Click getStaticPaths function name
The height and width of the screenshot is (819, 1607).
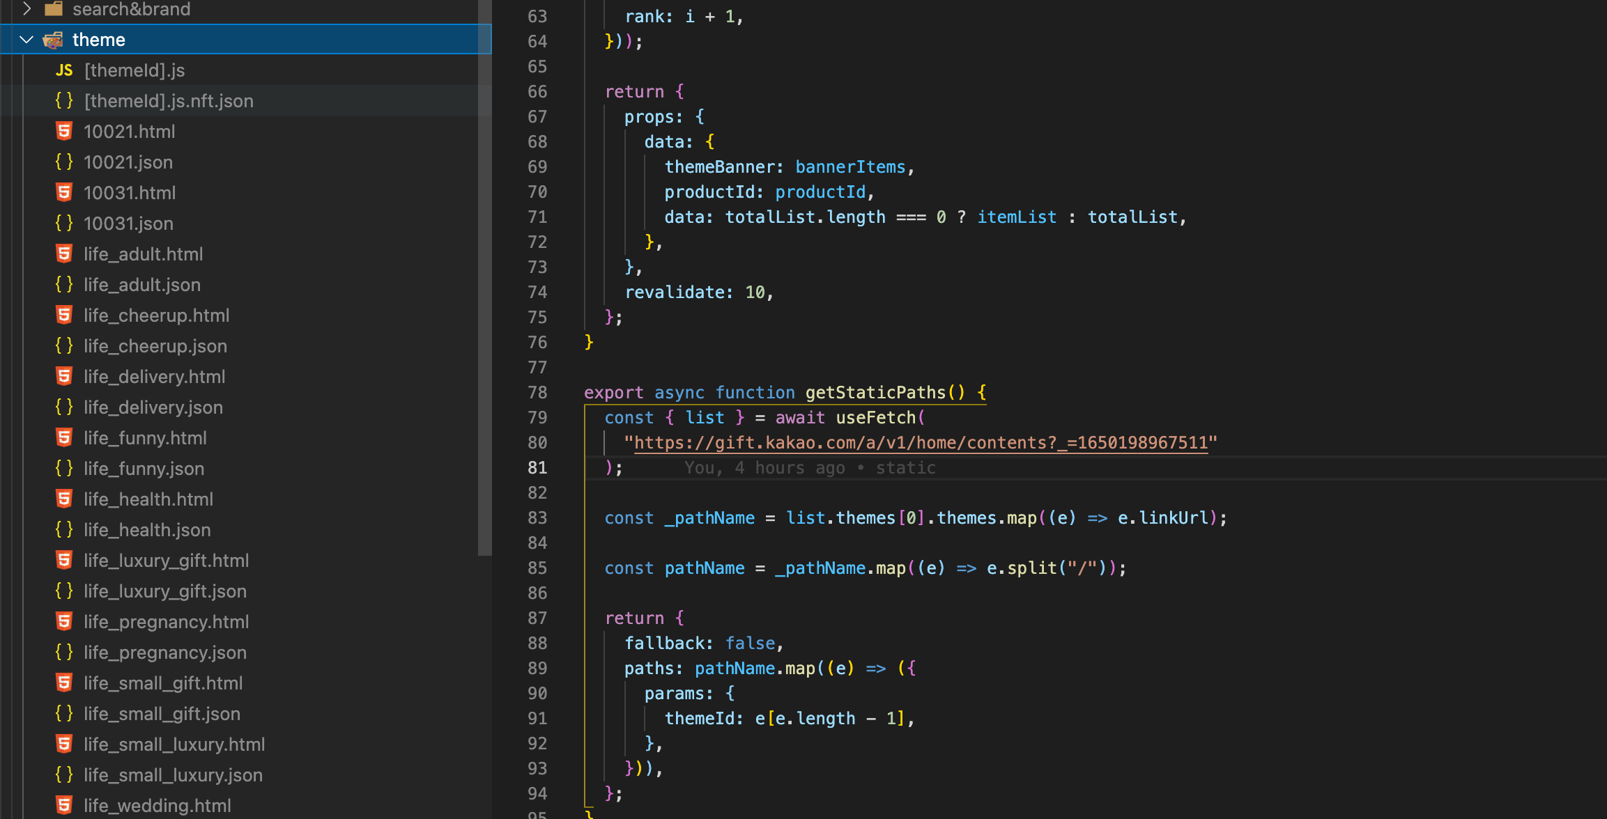[875, 393]
